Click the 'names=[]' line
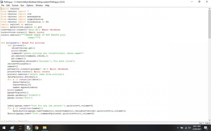The width and height of the screenshot is (211, 131). coord(13,66)
